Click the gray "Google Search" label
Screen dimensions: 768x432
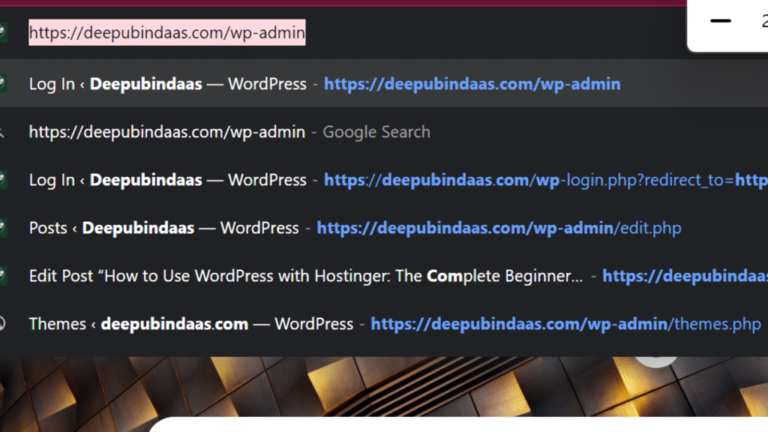tap(376, 132)
